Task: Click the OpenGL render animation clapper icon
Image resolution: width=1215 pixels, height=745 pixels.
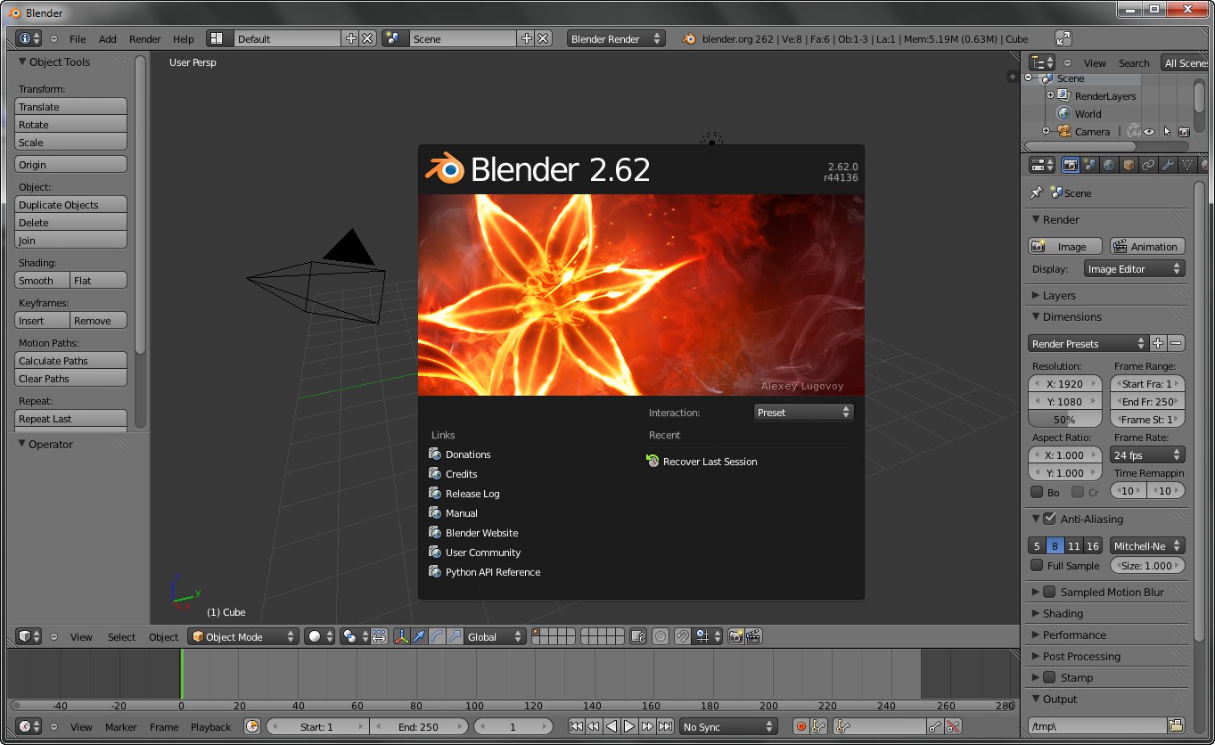Action: (753, 636)
